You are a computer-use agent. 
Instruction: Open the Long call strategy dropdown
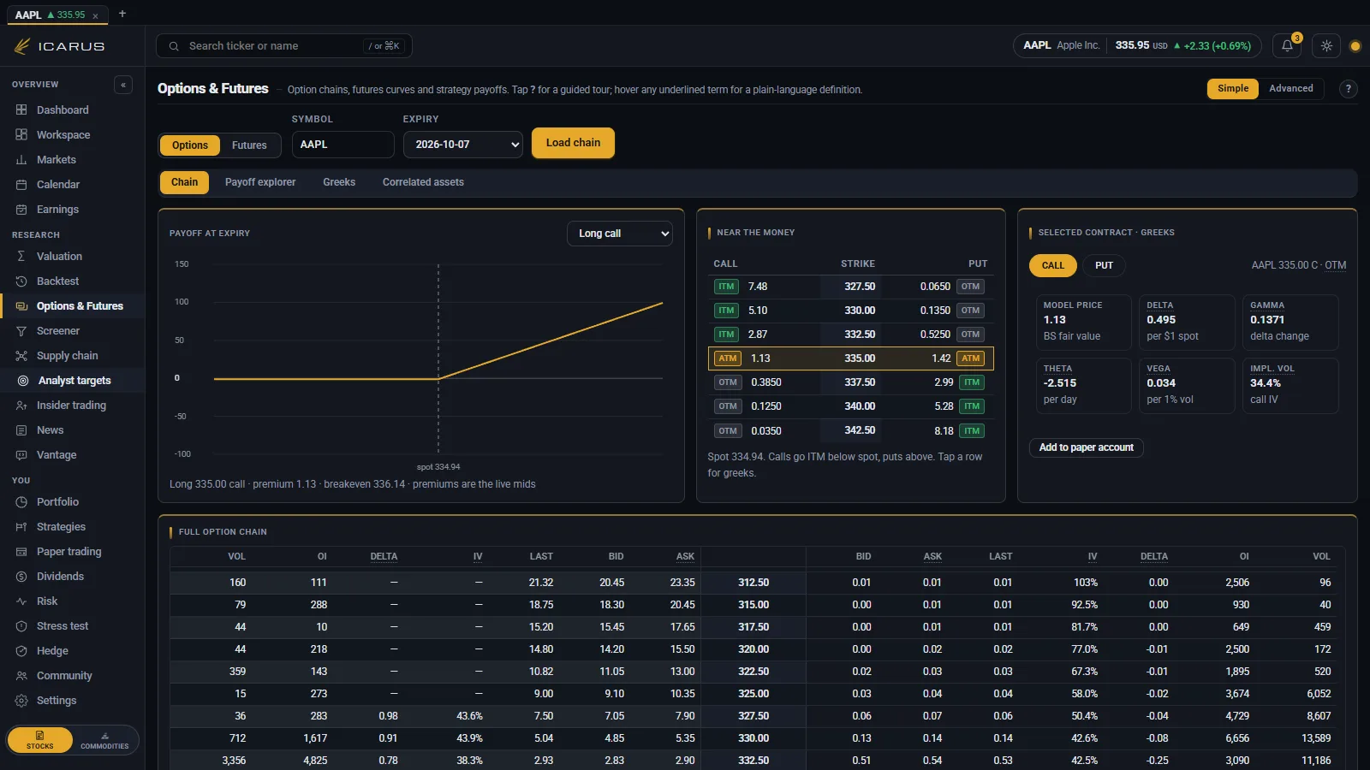click(x=620, y=234)
